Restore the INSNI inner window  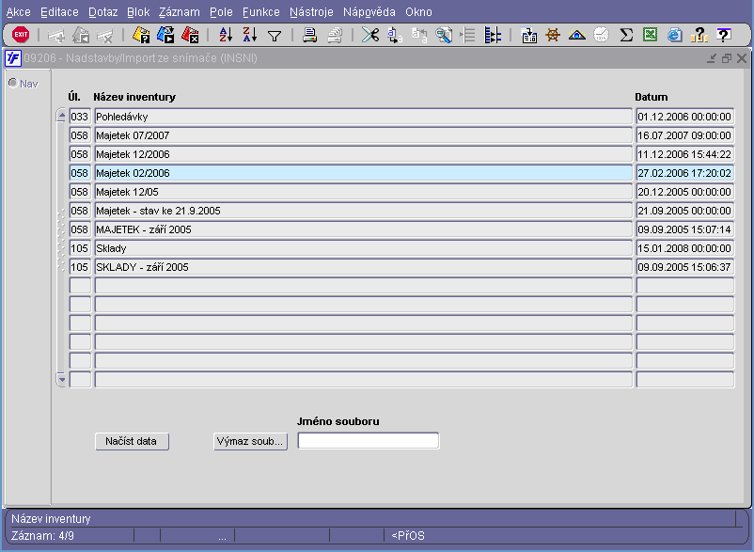[x=727, y=58]
